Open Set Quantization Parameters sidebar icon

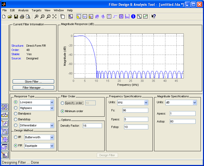[x=5, y=123]
